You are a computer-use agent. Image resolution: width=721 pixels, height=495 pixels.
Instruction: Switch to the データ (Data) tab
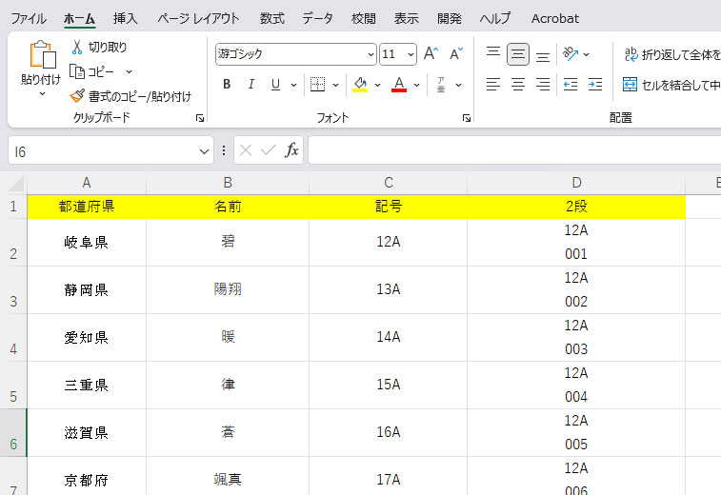click(318, 18)
